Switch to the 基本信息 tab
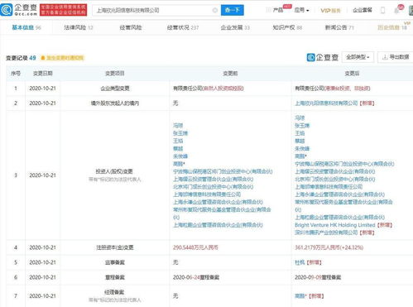 tap(26, 27)
